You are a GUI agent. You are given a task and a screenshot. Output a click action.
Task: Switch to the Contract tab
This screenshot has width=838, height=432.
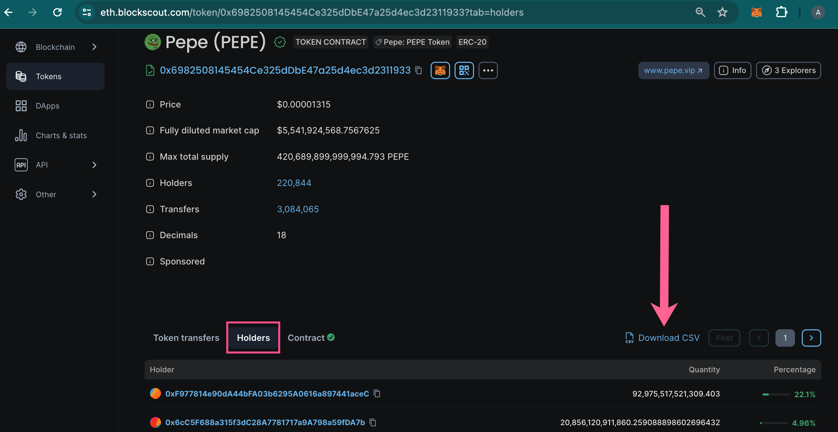pyautogui.click(x=311, y=338)
